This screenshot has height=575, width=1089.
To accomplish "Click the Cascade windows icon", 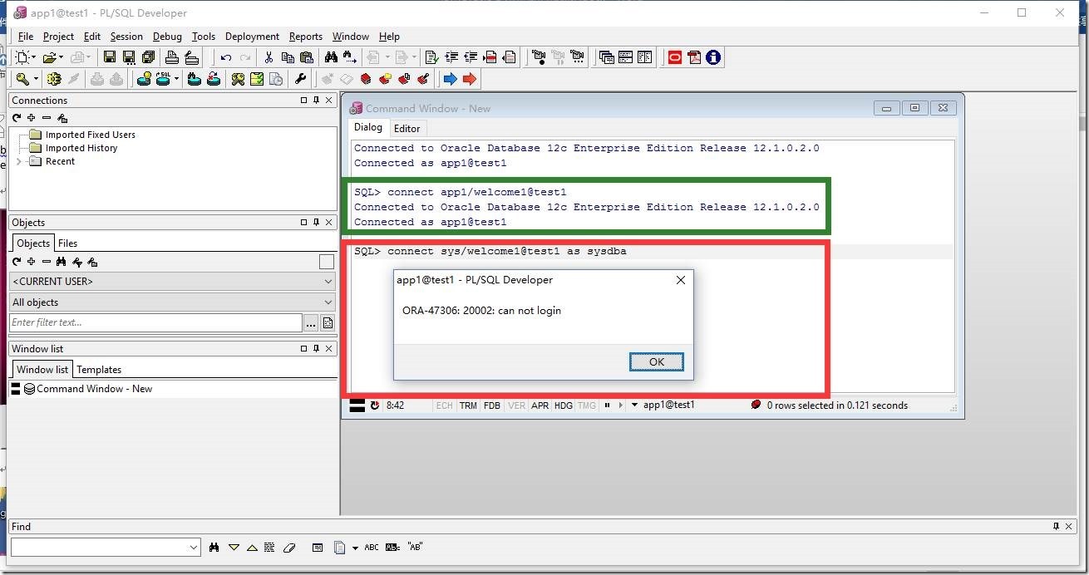I will point(606,57).
